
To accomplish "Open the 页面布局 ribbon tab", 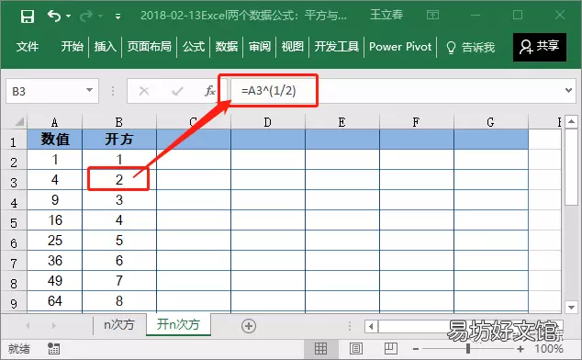I will coord(150,47).
